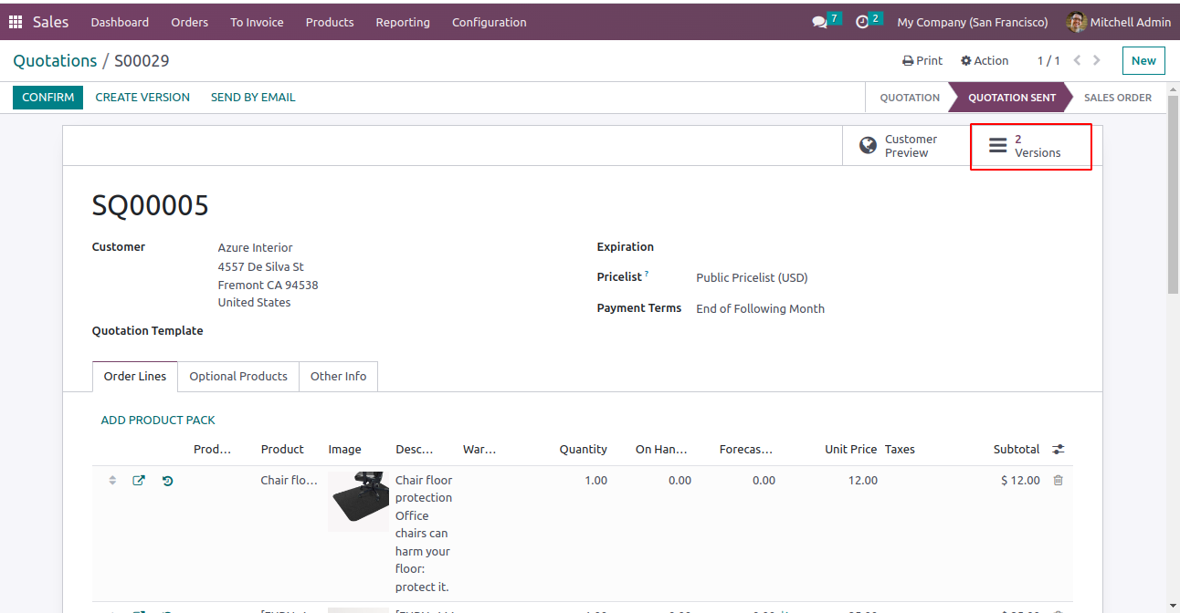Open the Products menu
The width and height of the screenshot is (1180, 613).
point(330,22)
